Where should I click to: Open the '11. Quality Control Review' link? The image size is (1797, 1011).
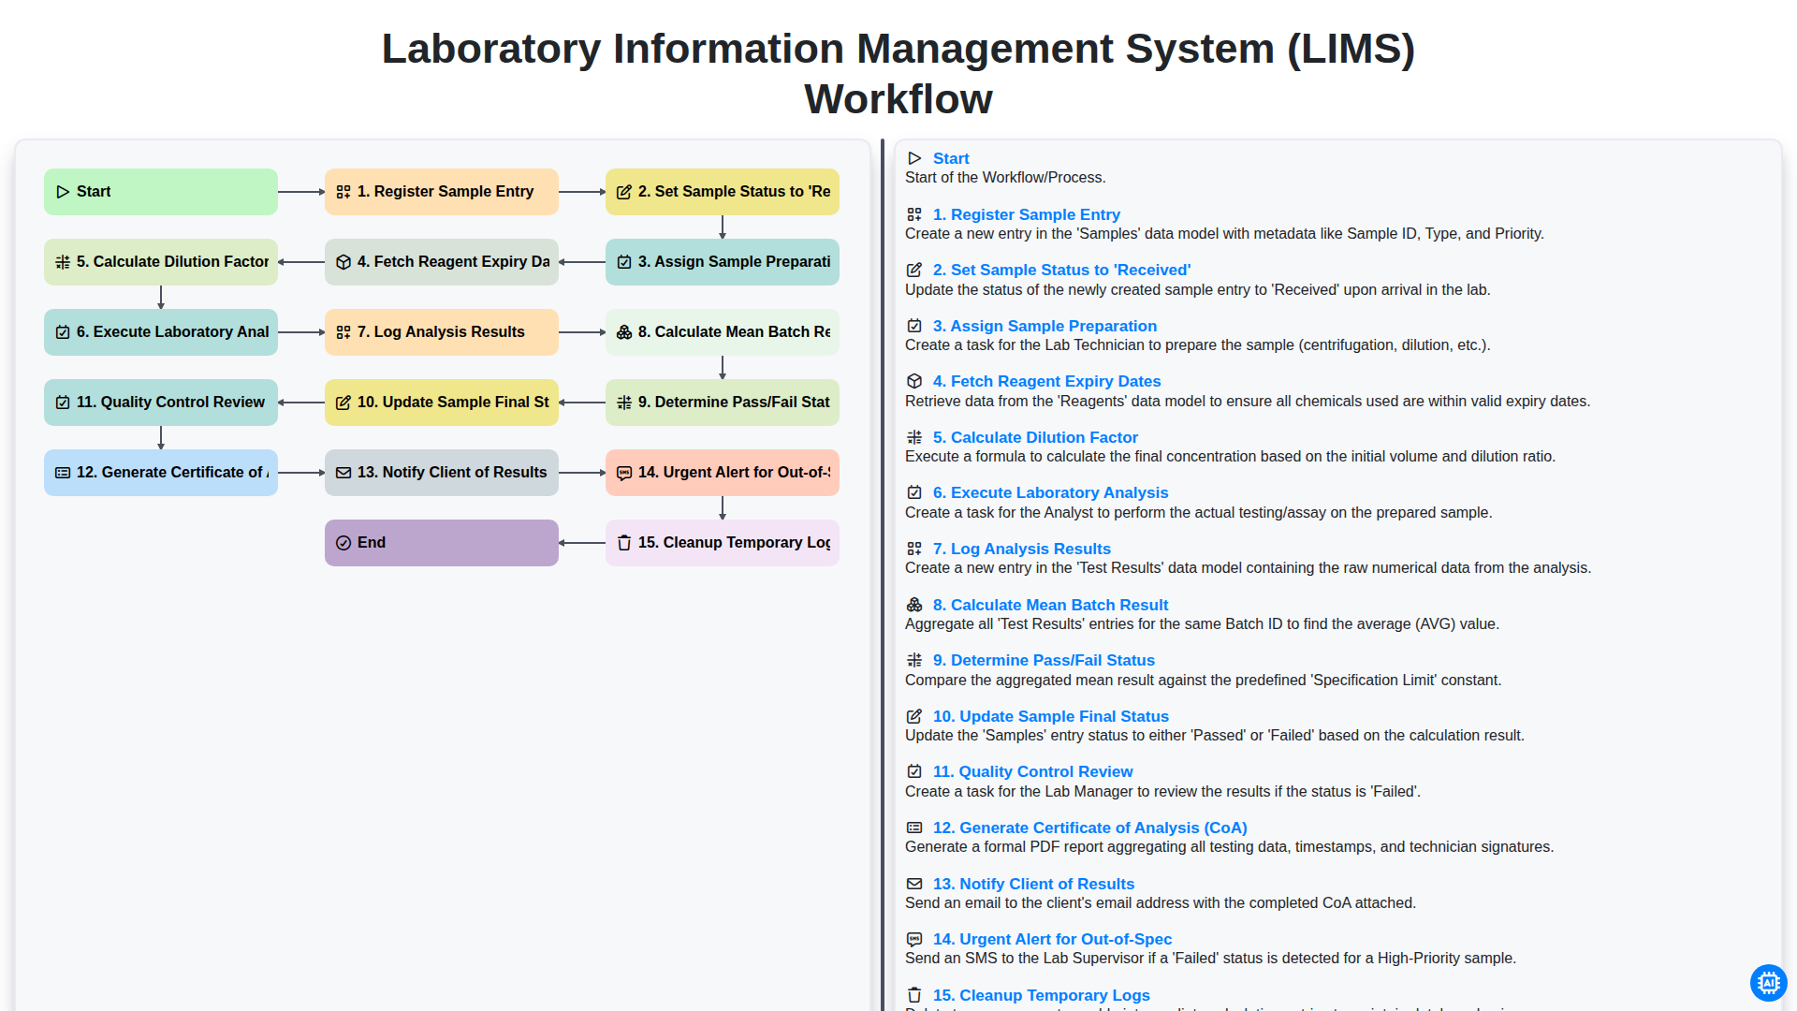[1033, 772]
